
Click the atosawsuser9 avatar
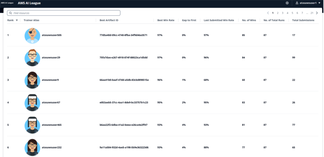32,80
